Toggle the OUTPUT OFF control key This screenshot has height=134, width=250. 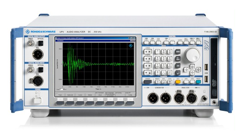click(198, 42)
